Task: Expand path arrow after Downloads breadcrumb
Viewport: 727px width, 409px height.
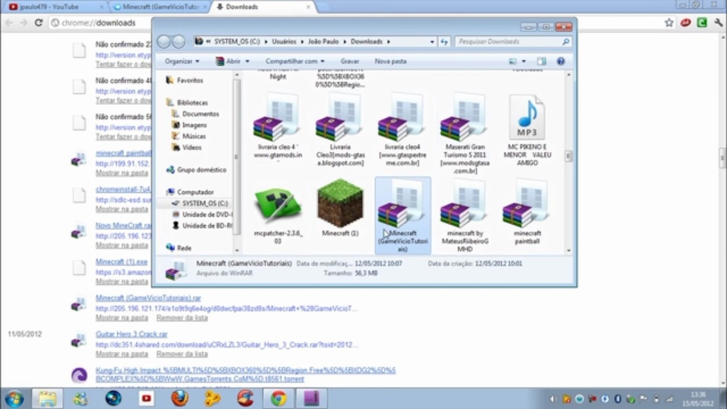Action: 388,41
